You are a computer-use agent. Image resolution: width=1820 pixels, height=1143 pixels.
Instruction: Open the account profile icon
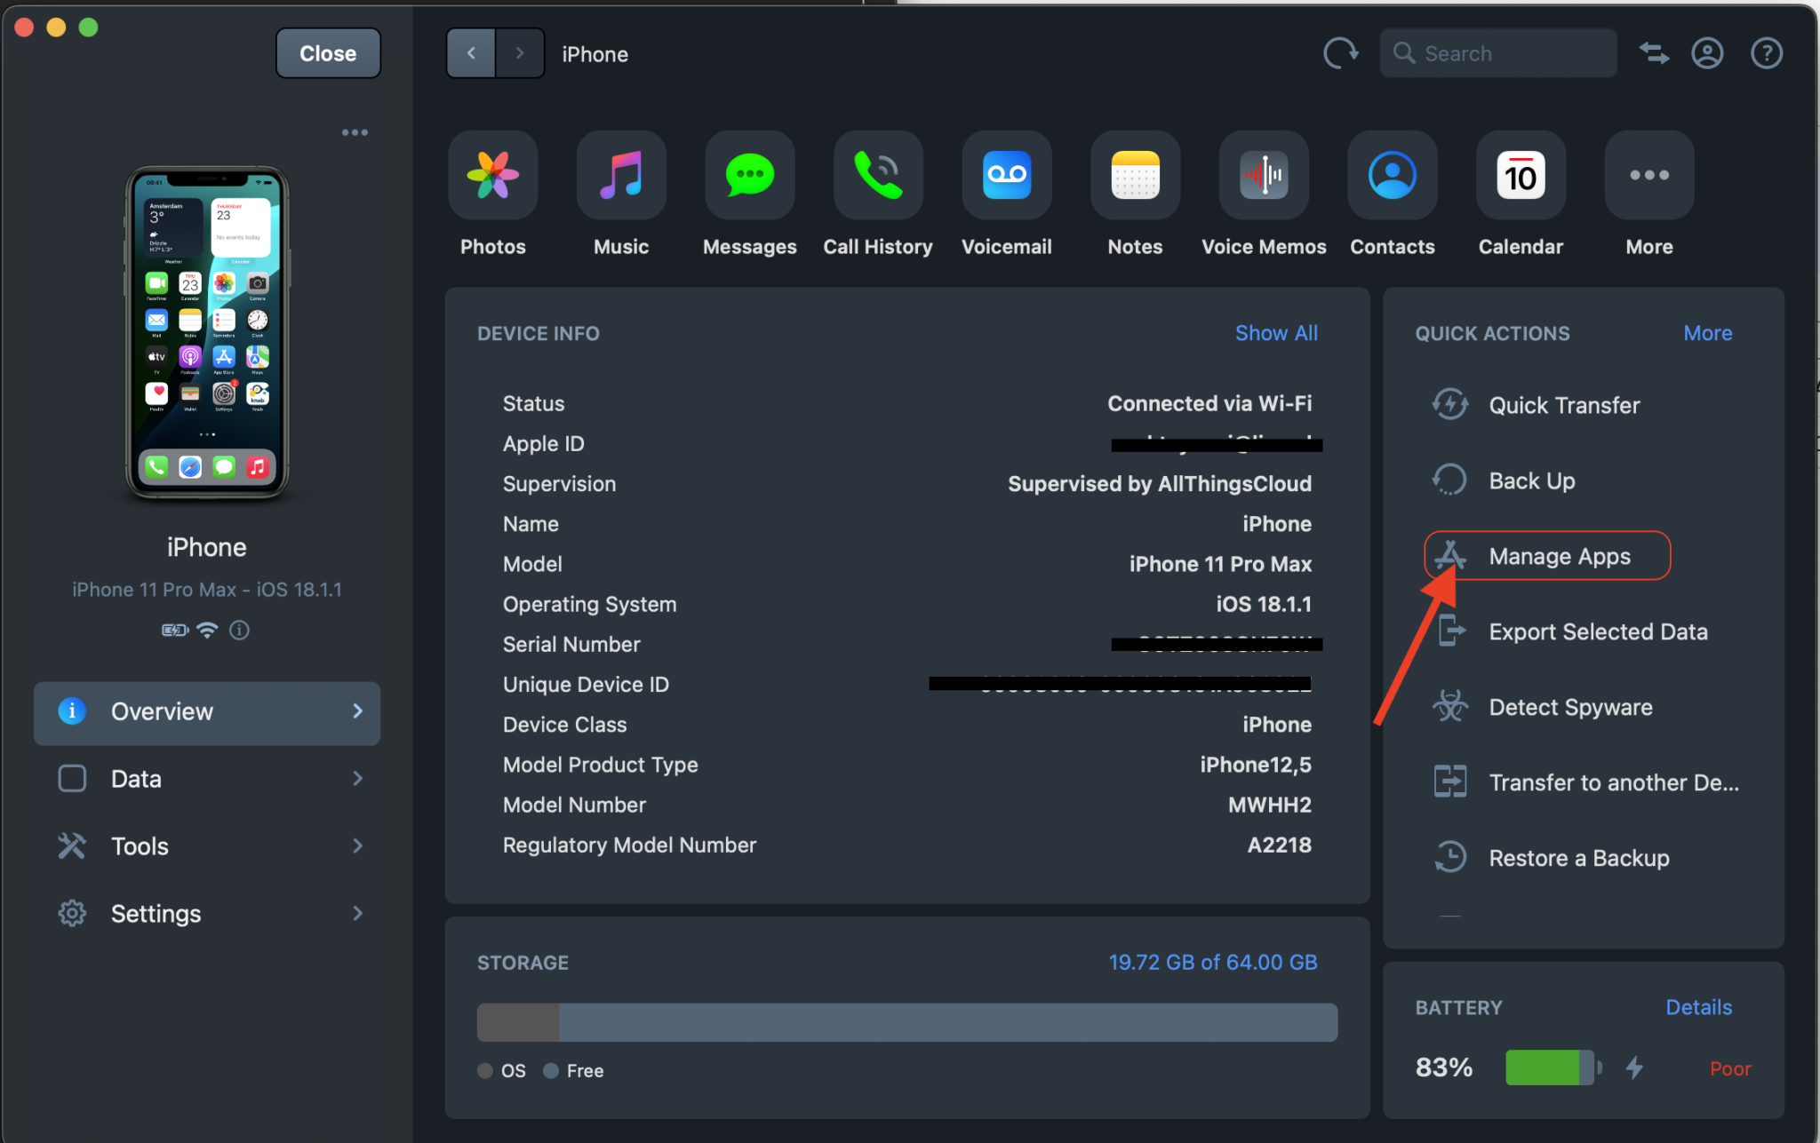pos(1706,53)
